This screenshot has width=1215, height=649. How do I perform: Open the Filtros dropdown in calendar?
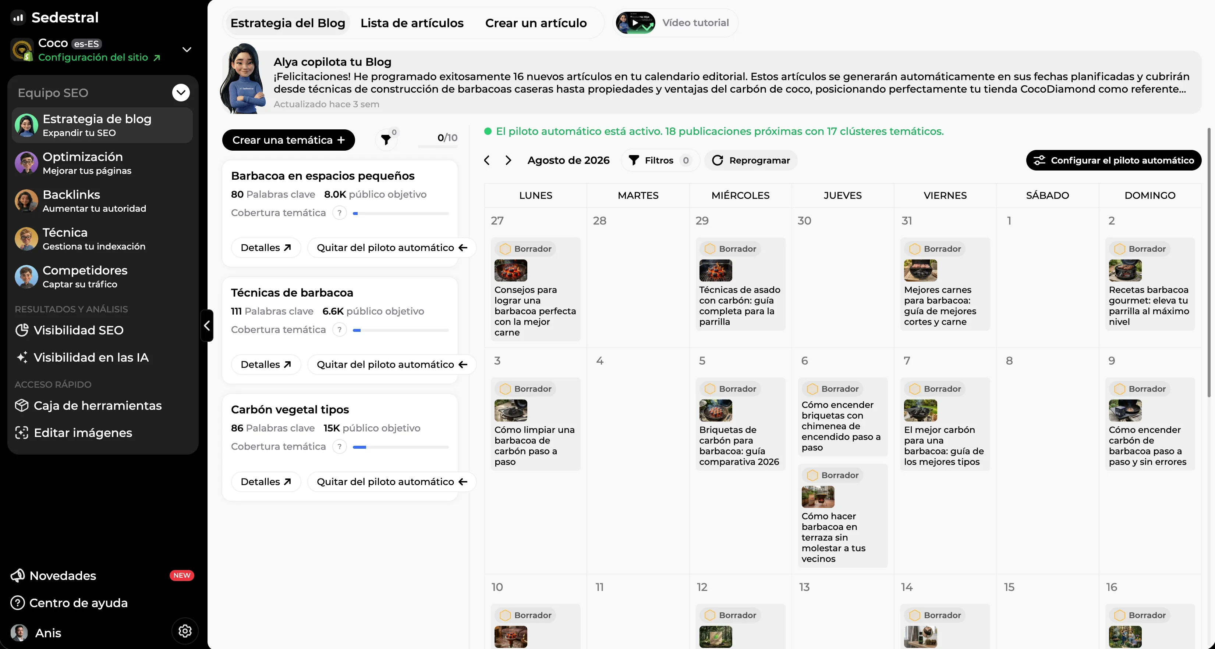coord(660,161)
